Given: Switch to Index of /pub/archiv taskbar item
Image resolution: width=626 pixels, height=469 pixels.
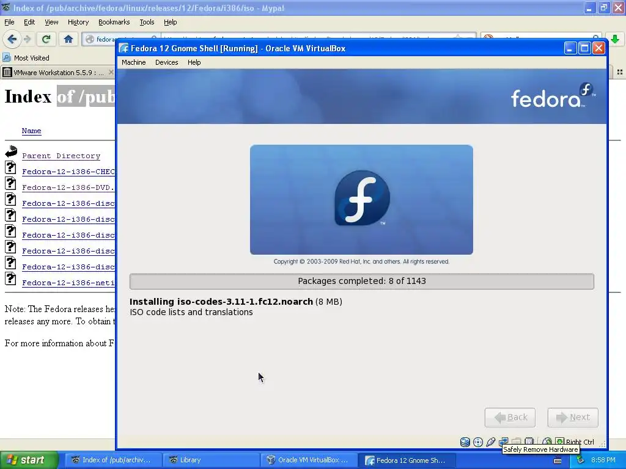Looking at the screenshot, I should (112, 460).
